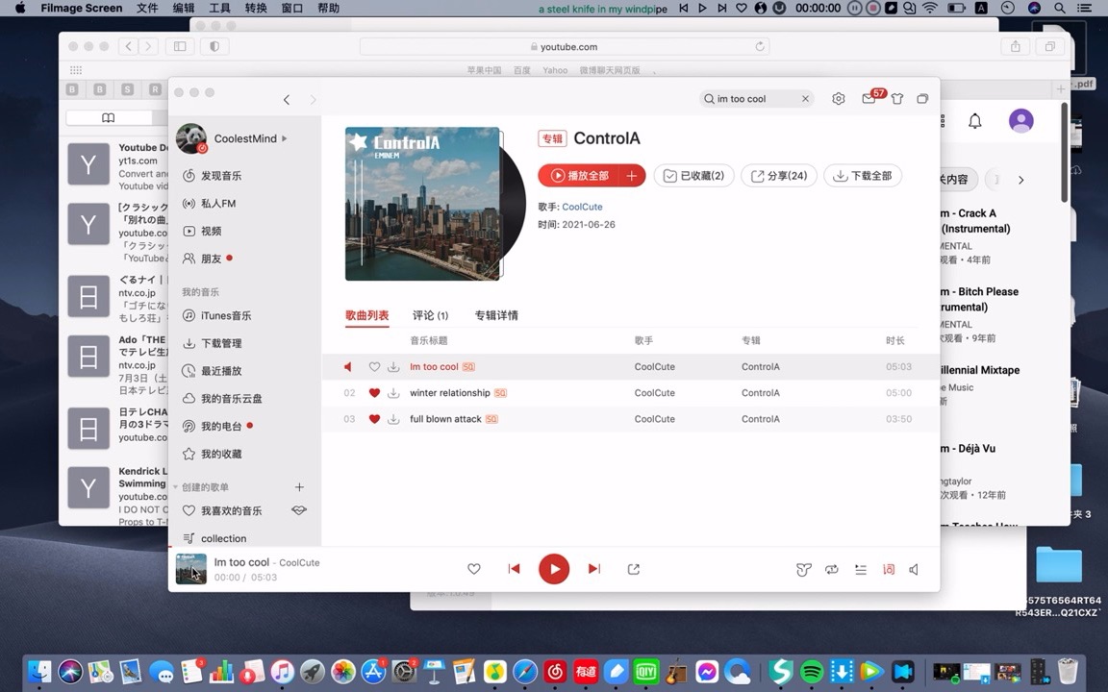Image resolution: width=1108 pixels, height=692 pixels.
Task: Collapse the 创建的歌单 section
Action: point(175,486)
